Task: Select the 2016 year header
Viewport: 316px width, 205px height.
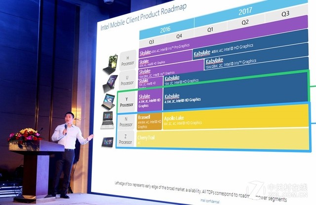Action: [166, 29]
